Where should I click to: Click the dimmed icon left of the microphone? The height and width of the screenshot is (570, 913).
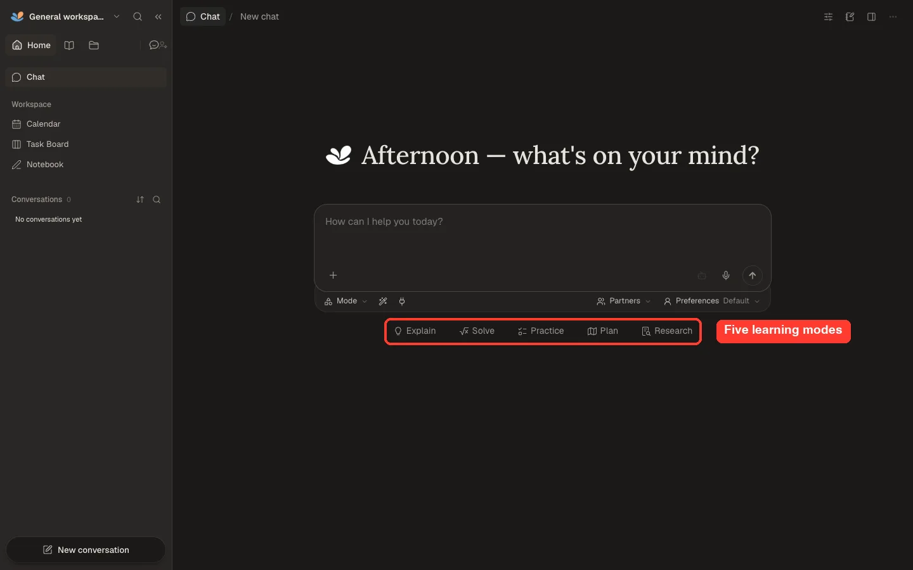point(702,275)
